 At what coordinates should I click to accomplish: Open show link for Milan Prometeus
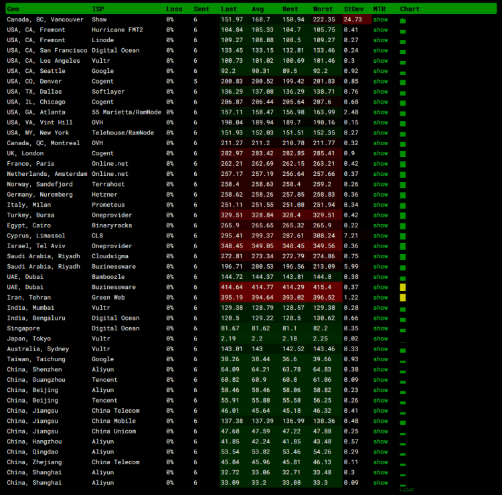(380, 205)
